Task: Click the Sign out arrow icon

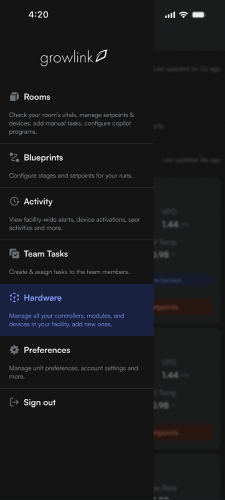Action: [14, 402]
